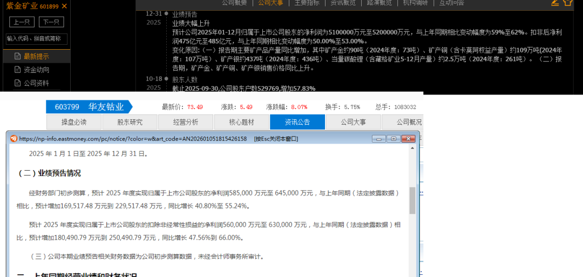
Task: Click the （二）业绩预告情况 section heading
Action: coord(49,173)
